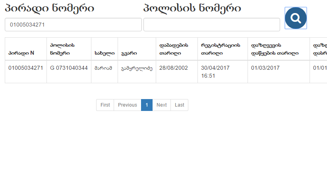This screenshot has width=327, height=191.
Task: Jump to the Last page
Action: tap(180, 105)
